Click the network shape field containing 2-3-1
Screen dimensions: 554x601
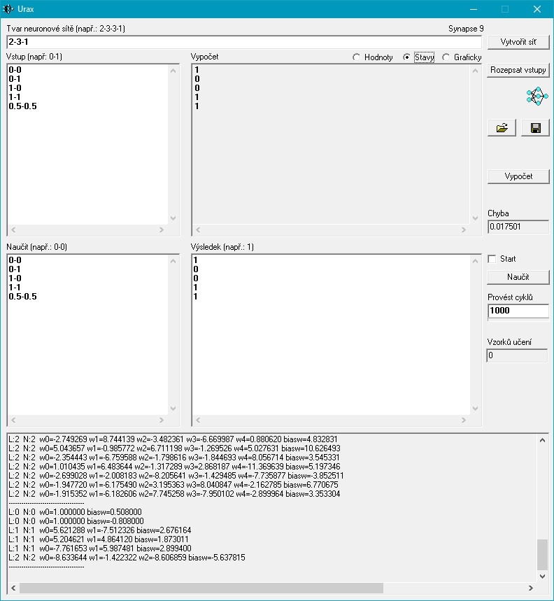[244, 42]
